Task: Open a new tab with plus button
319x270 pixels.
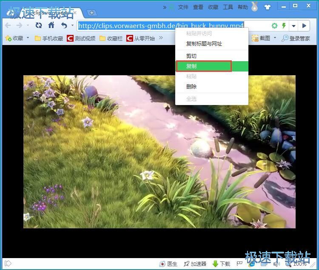Action: pyautogui.click(x=92, y=13)
